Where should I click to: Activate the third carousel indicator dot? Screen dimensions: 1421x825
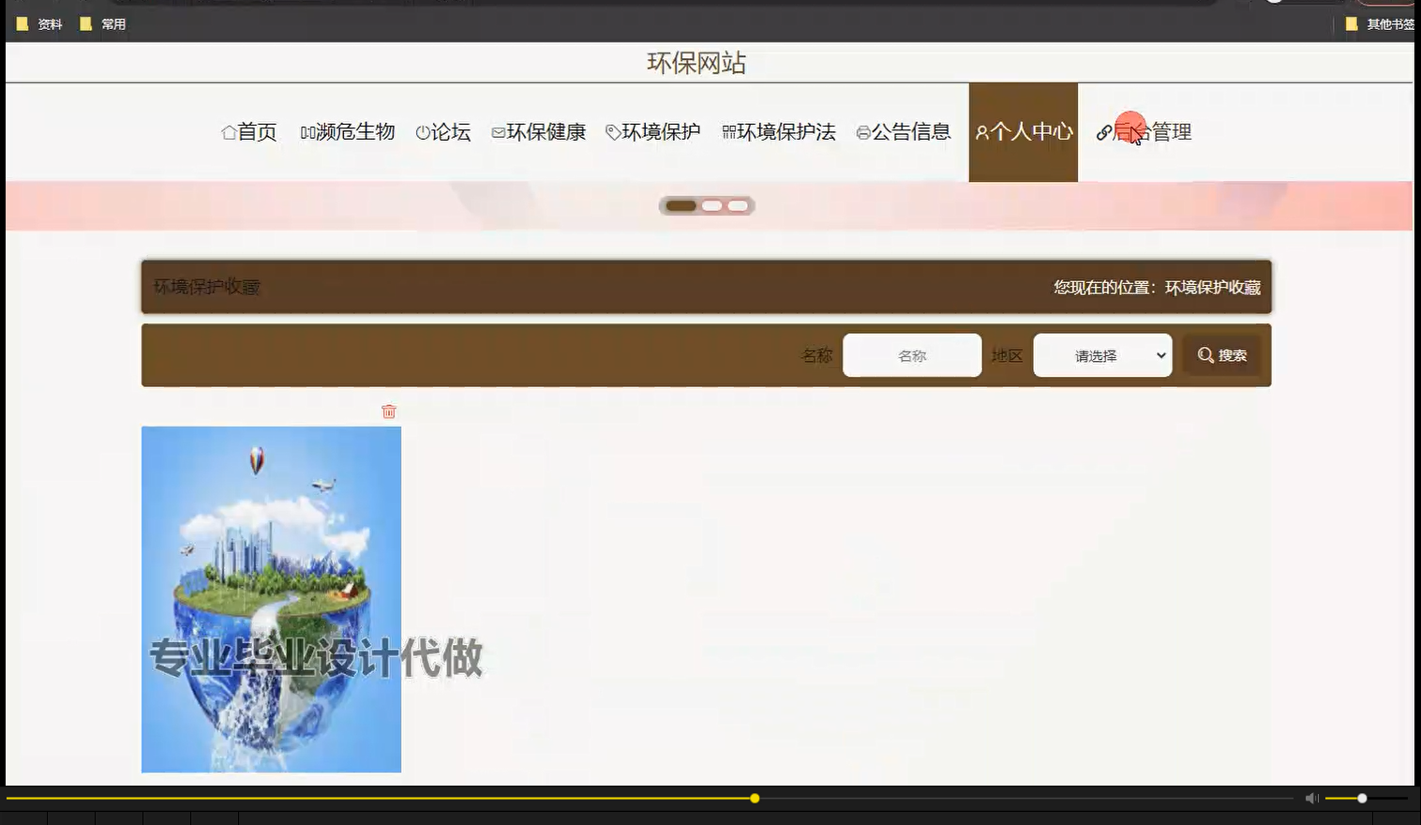pos(740,205)
